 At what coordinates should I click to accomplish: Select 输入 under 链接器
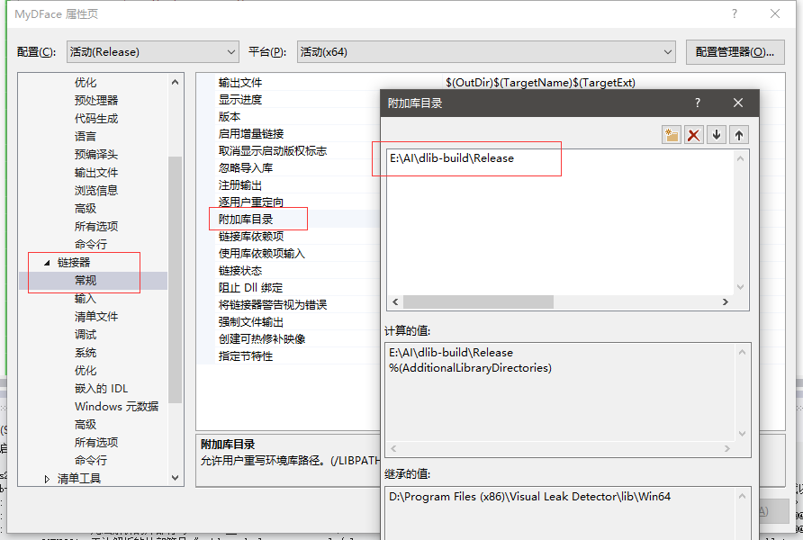(x=85, y=299)
